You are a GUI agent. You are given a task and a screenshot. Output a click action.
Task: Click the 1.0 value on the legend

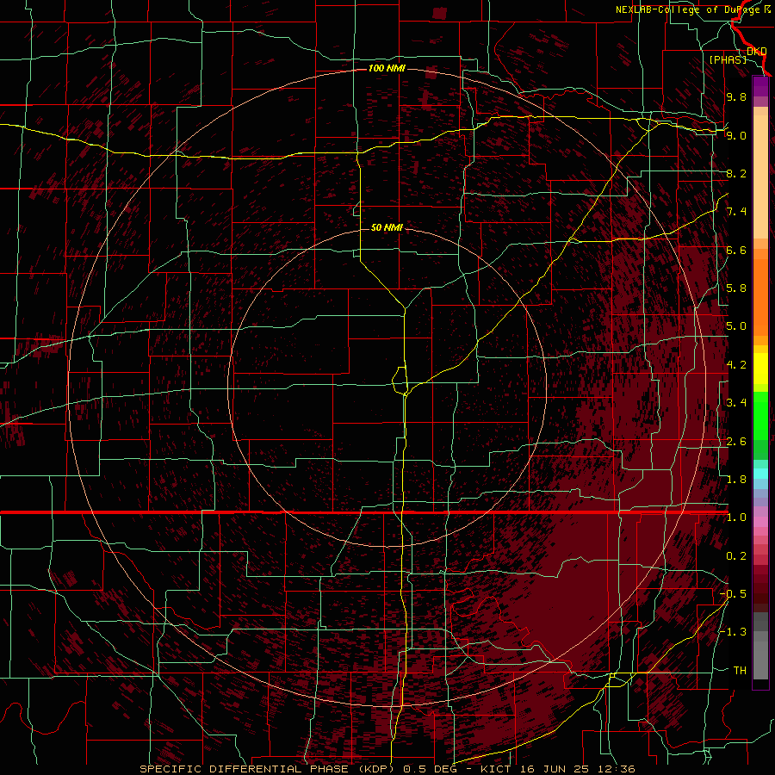pos(736,518)
